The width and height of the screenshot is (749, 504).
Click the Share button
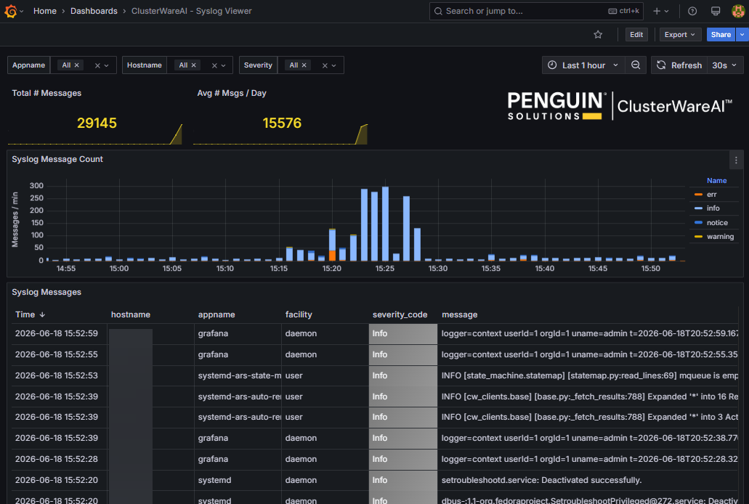[x=721, y=34]
